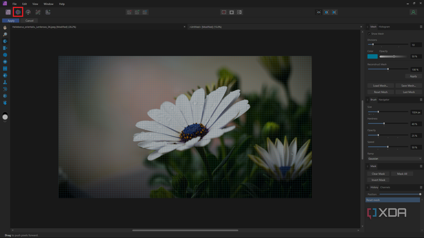Select the hand View tool
Viewport: 424px width, 238px height.
[5, 28]
